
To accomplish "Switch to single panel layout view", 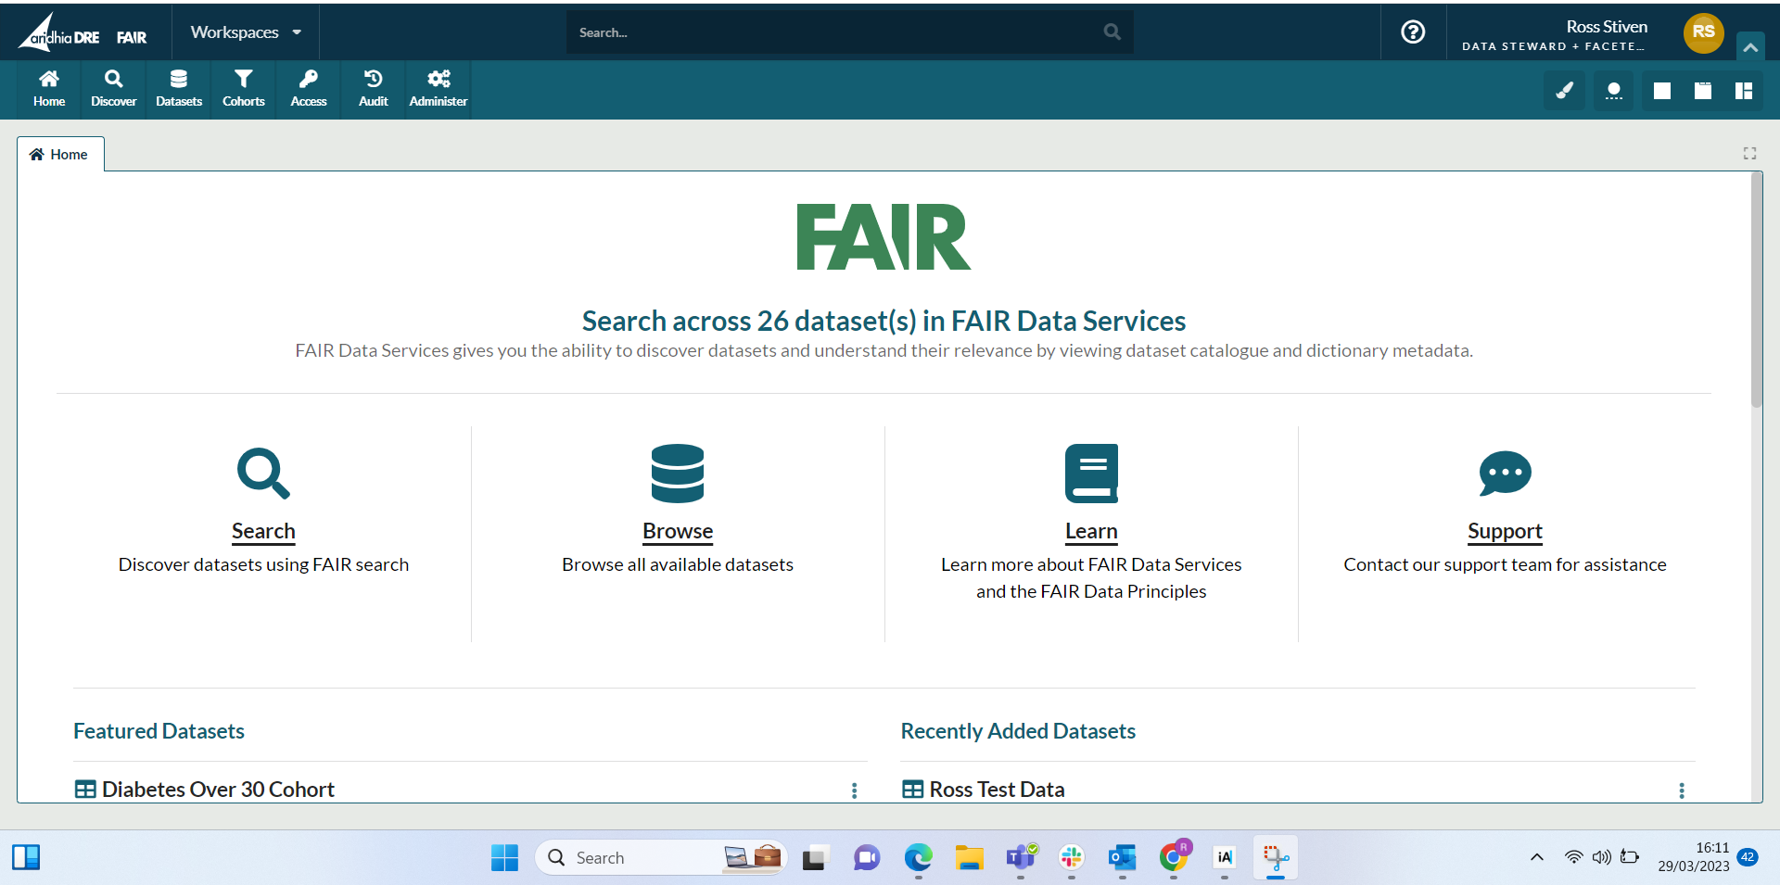I will click(x=1661, y=91).
